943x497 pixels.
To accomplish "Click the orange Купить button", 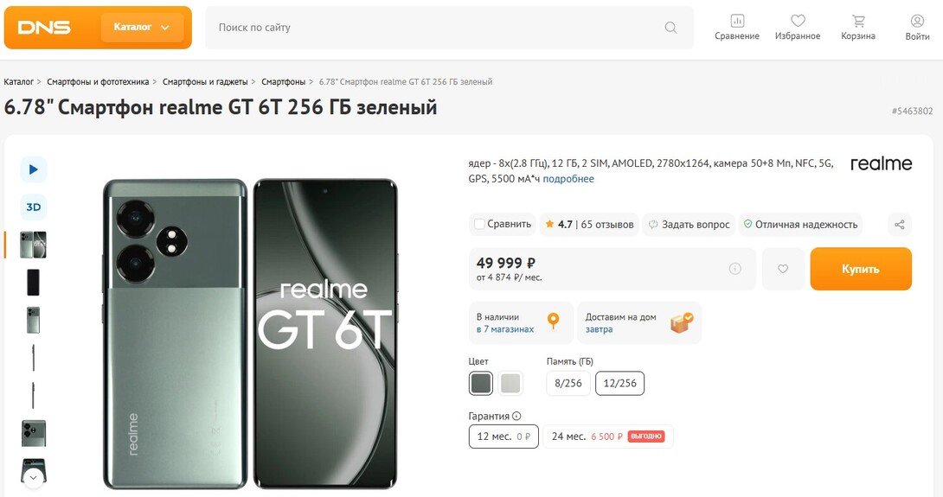I will click(861, 269).
